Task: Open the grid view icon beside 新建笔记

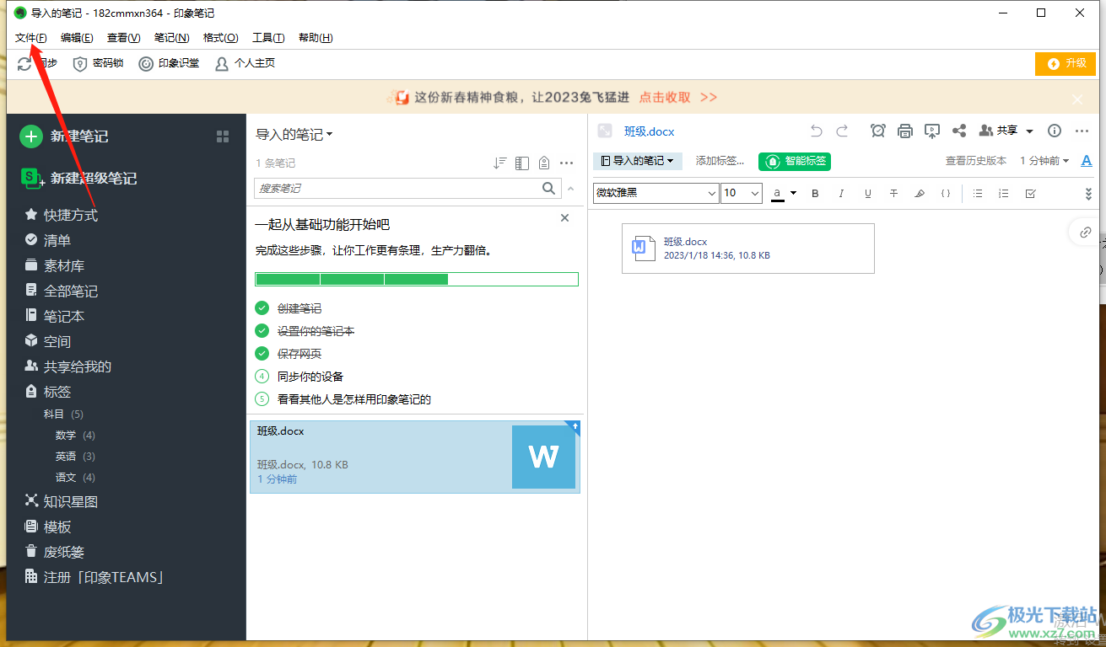Action: (x=223, y=136)
